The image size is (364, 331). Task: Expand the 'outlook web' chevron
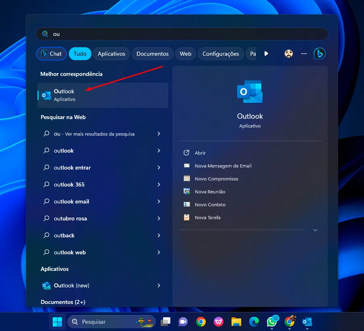[x=159, y=252]
